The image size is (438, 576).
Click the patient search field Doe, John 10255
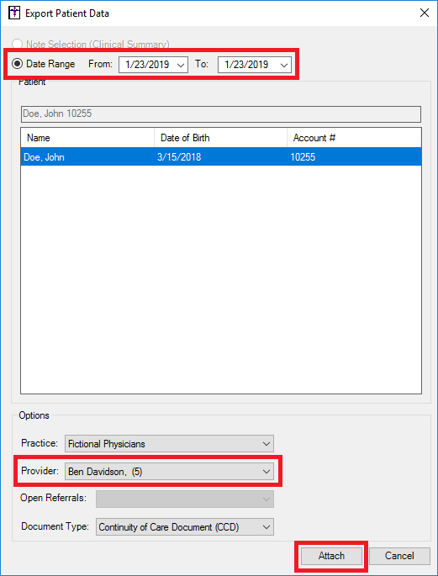click(220, 114)
